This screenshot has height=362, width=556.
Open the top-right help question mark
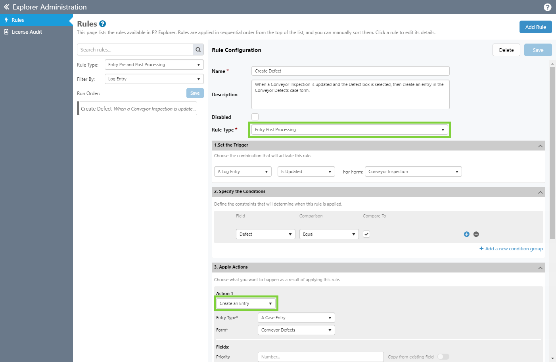[x=547, y=7]
